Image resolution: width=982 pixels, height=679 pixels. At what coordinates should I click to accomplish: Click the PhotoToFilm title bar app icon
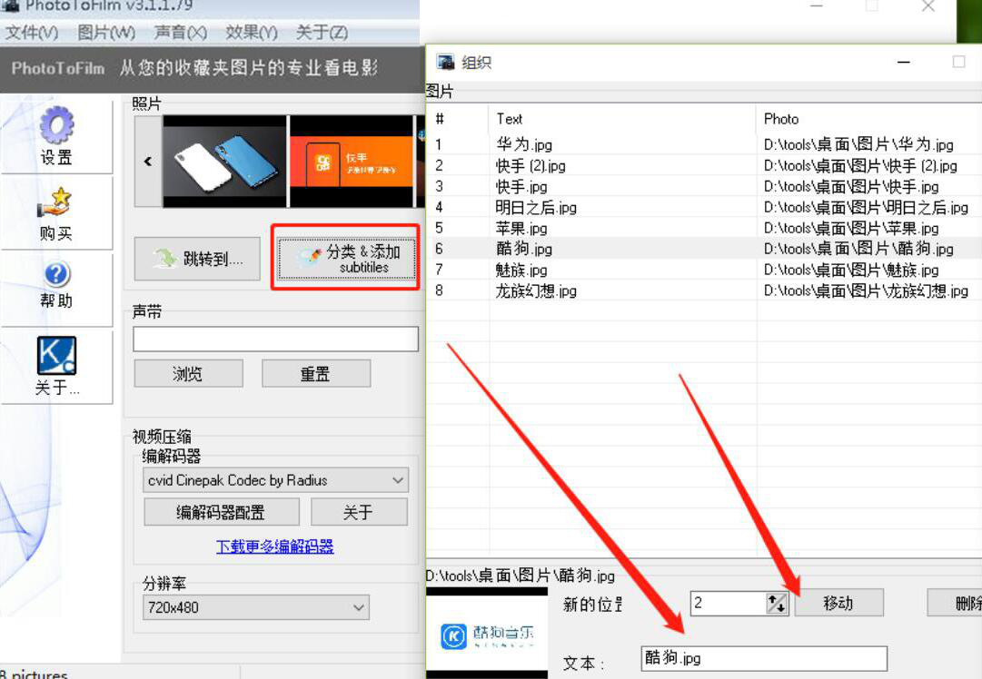tap(11, 5)
